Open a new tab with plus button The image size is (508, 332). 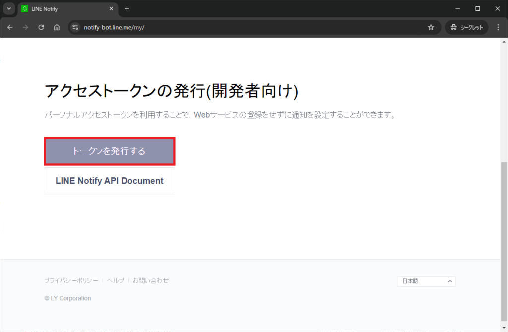(x=127, y=9)
